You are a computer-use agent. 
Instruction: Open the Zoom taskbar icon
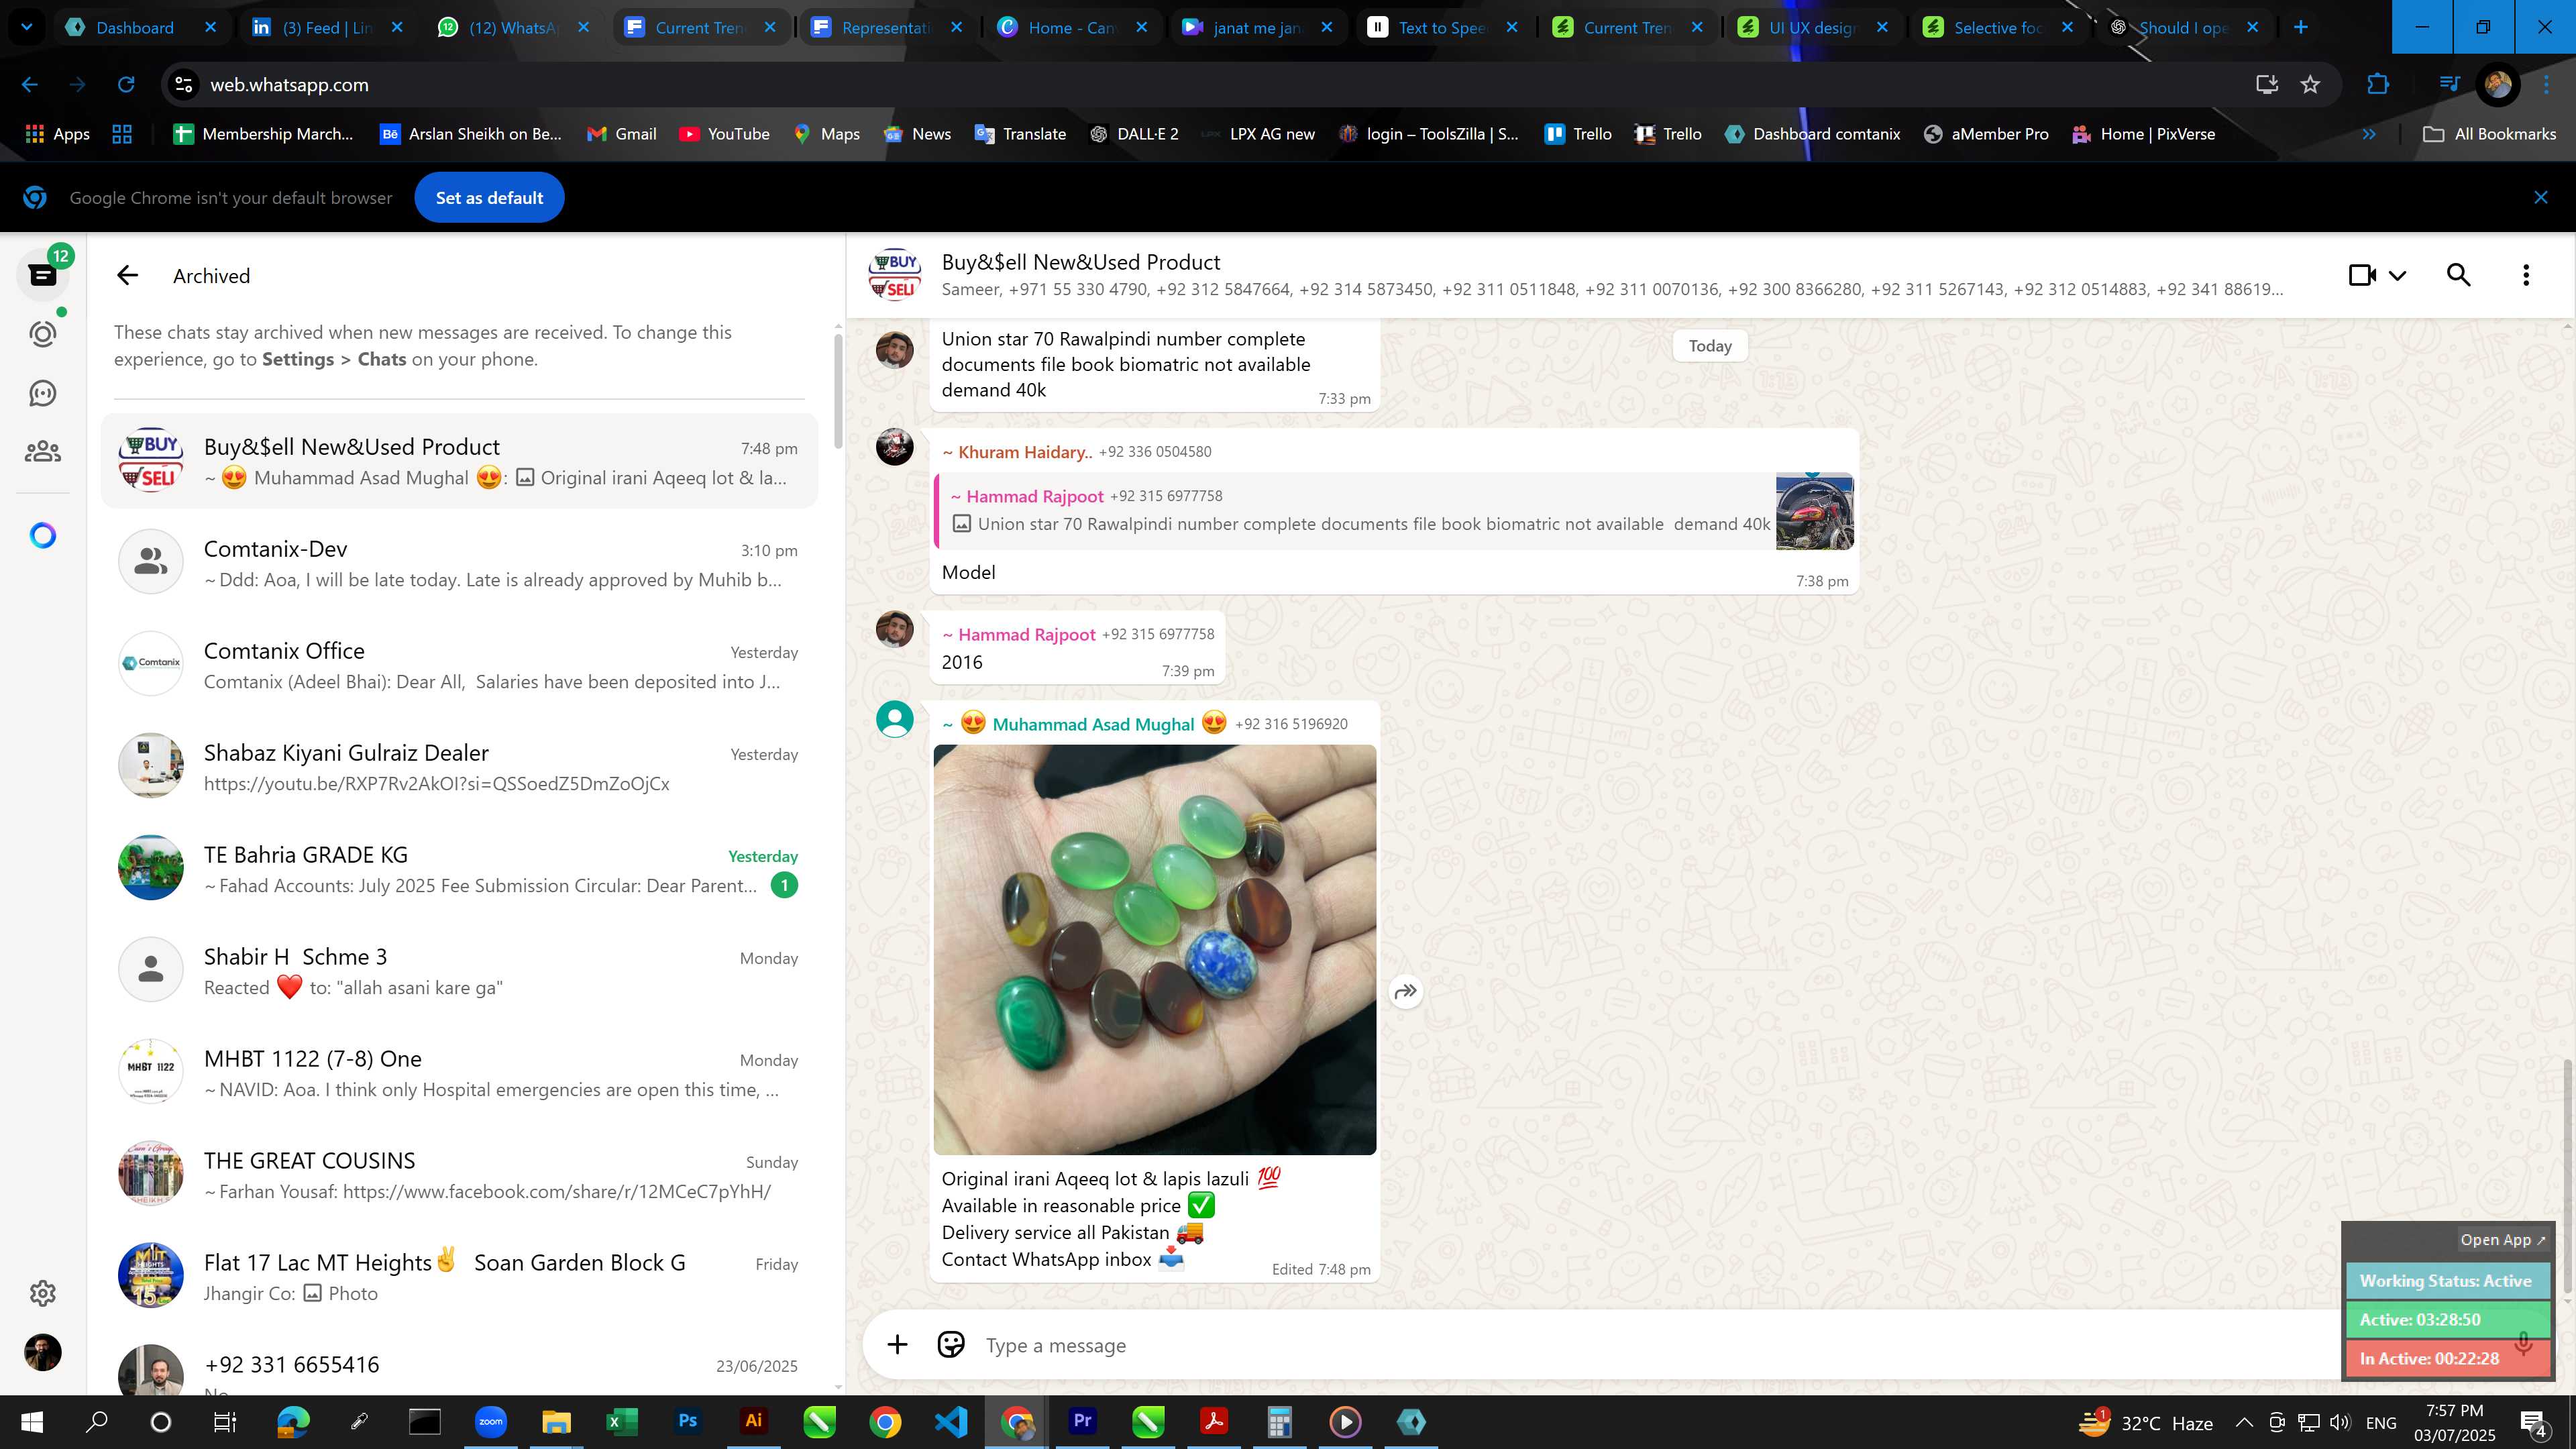(490, 1422)
